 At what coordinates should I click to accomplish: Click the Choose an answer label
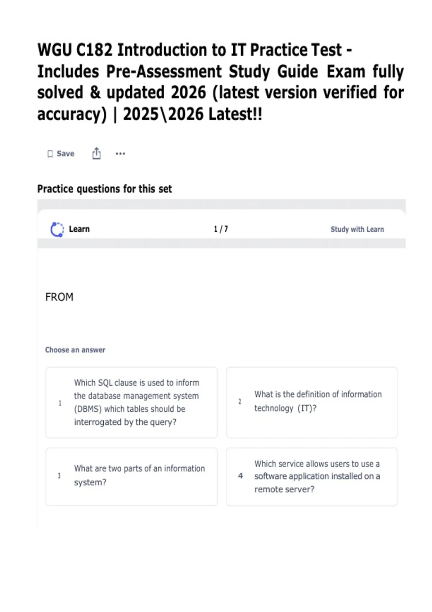pos(75,350)
